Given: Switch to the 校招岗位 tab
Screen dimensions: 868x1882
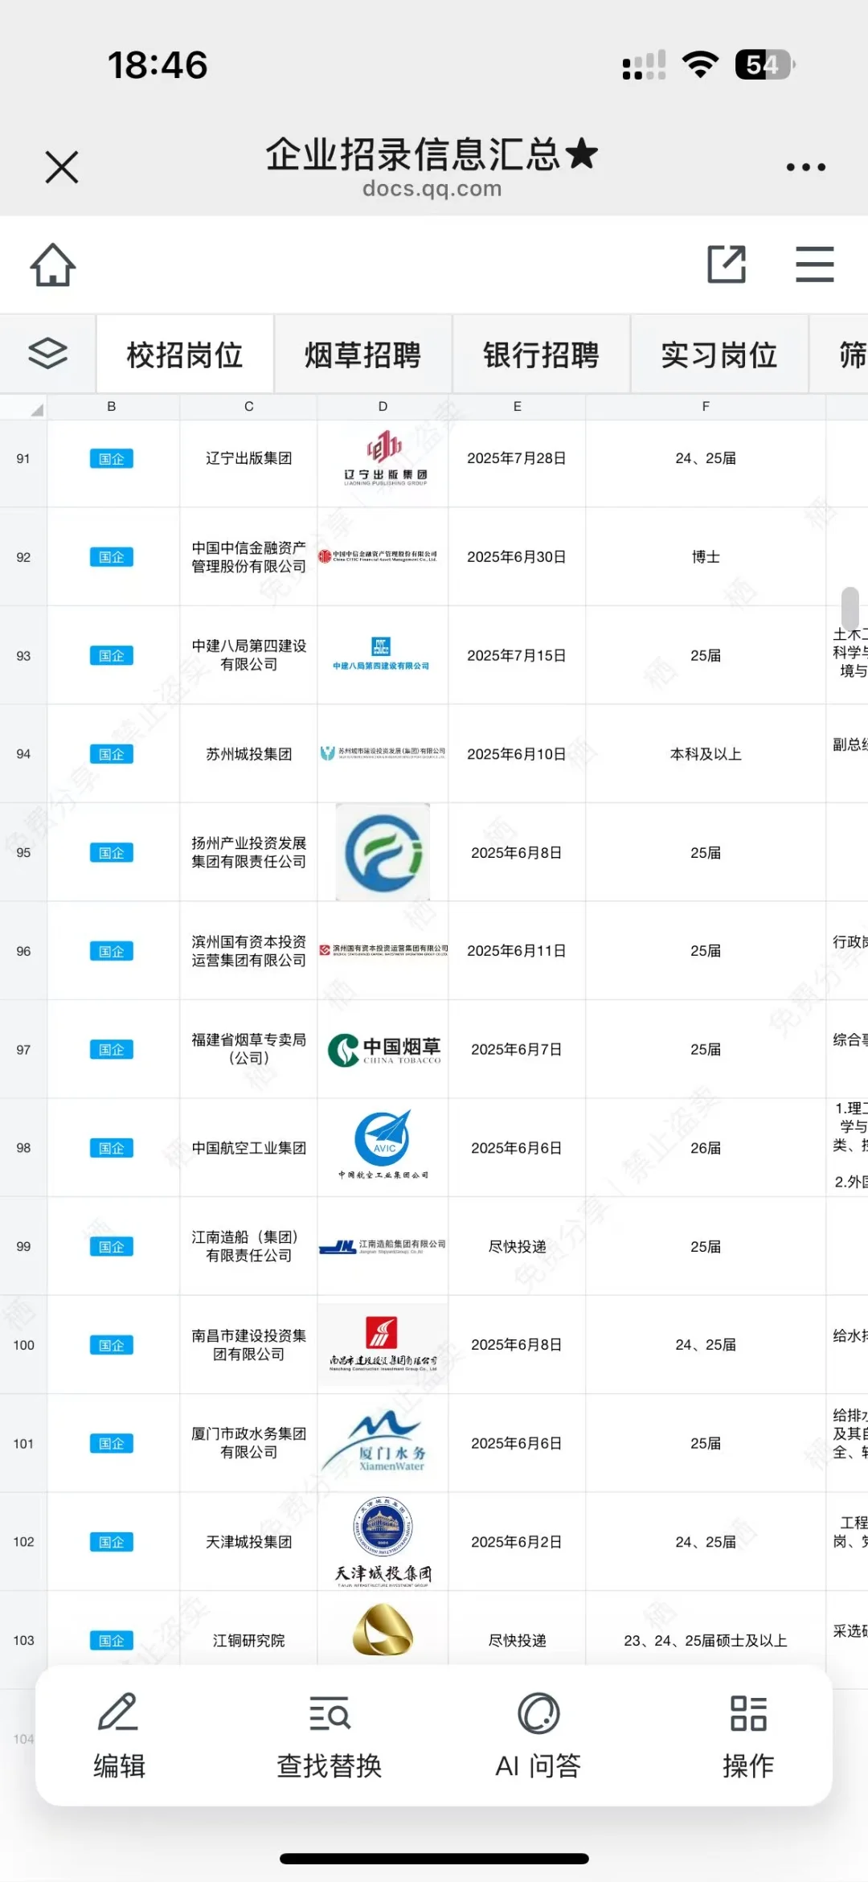Looking at the screenshot, I should point(185,355).
